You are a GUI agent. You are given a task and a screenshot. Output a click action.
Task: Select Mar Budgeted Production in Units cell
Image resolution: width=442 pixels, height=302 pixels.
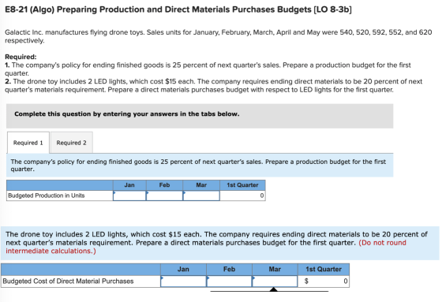[201, 196]
